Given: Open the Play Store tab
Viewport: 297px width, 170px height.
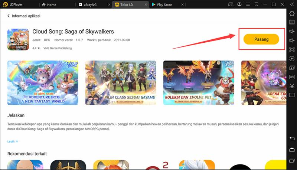Looking at the screenshot, I should click(x=162, y=4).
